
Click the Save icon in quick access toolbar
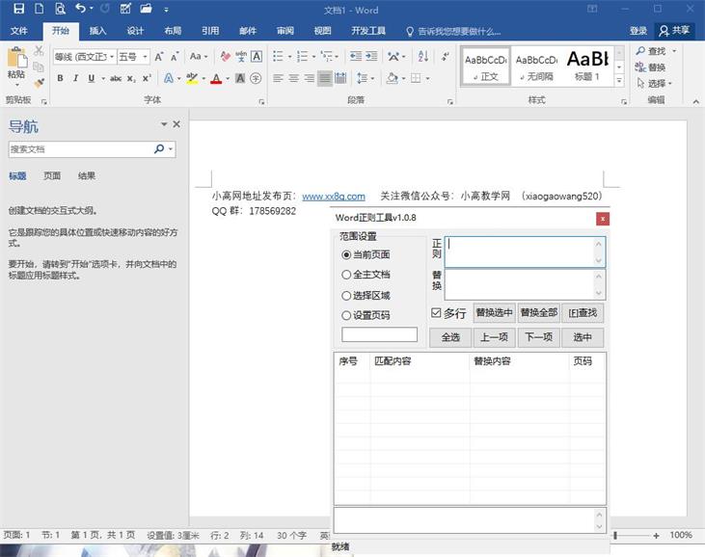19,9
